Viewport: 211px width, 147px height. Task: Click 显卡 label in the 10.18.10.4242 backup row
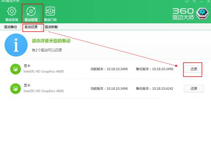(x=27, y=85)
